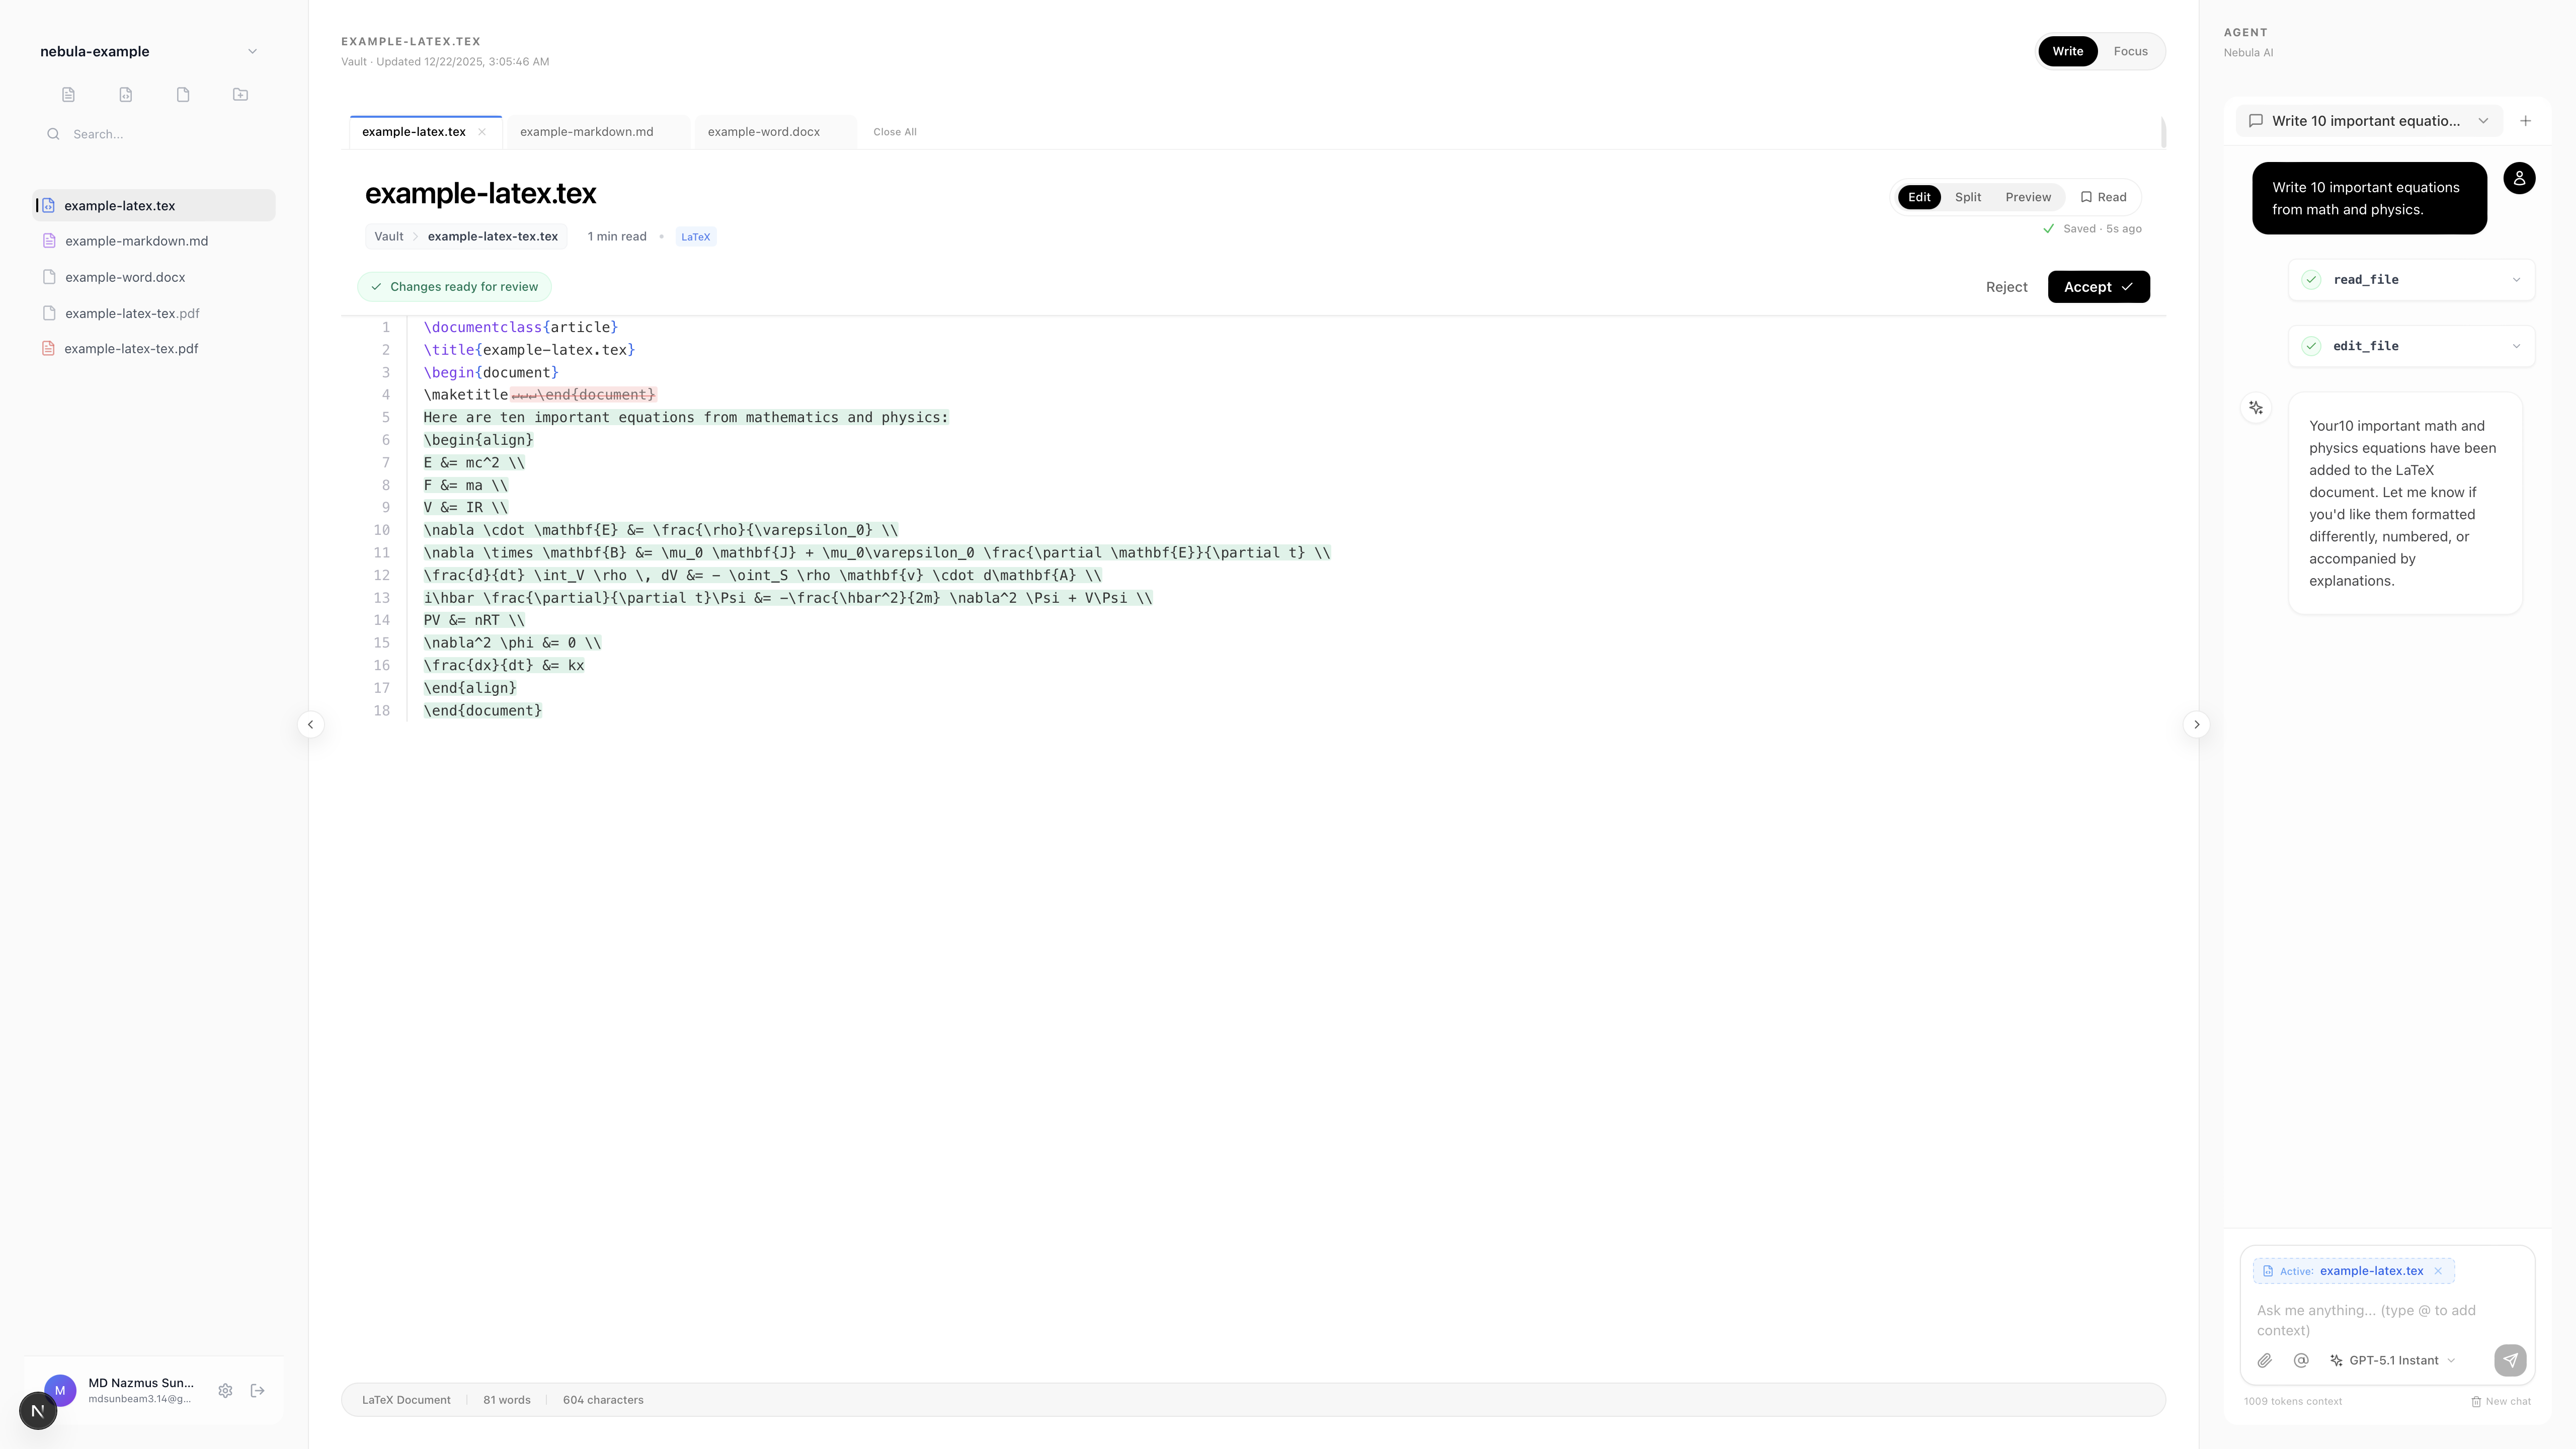Create a new code file from sidebar
The height and width of the screenshot is (1449, 2576).
pos(126,95)
